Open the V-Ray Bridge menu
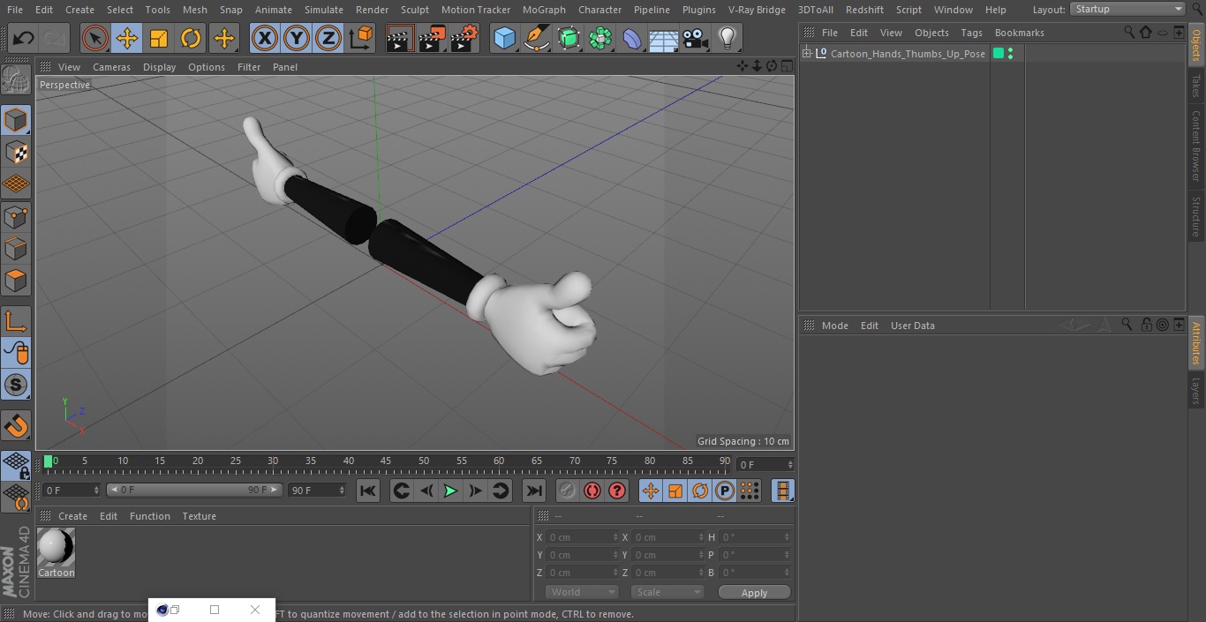The image size is (1206, 622). (757, 10)
